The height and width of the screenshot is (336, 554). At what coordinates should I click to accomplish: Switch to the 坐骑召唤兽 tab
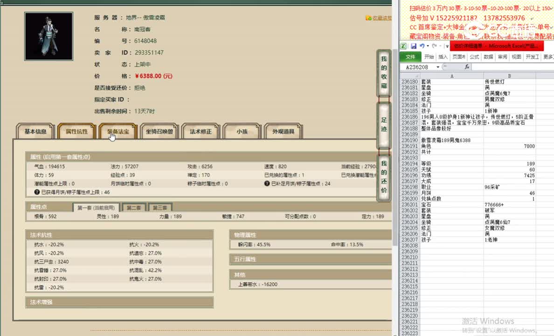point(159,131)
